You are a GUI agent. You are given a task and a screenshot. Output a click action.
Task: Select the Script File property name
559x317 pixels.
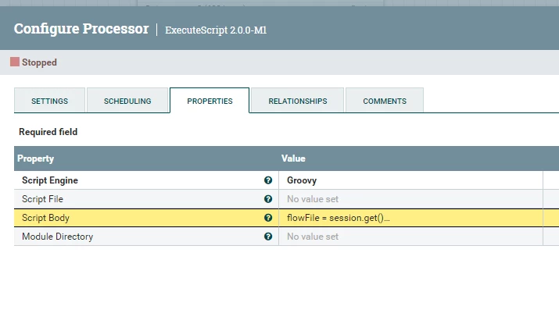(x=42, y=199)
